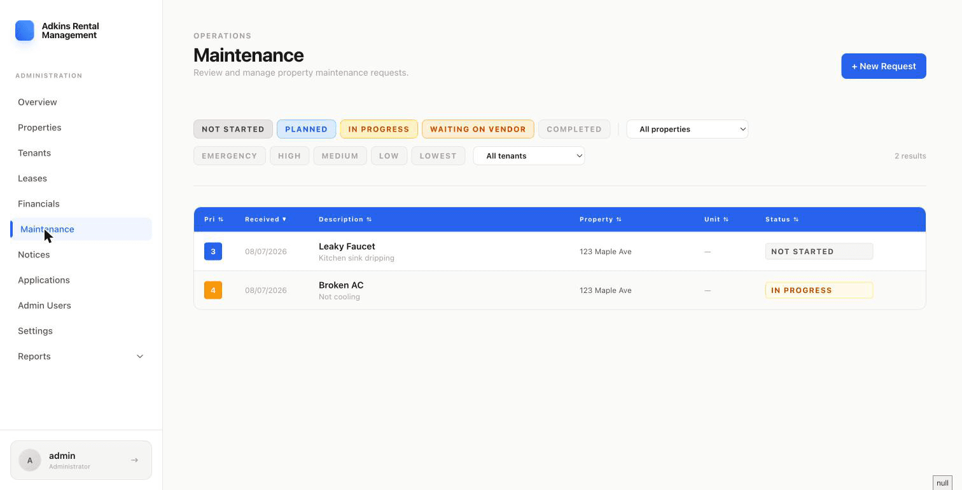The height and width of the screenshot is (490, 962).
Task: Sort by the Received column header
Action: (x=265, y=219)
